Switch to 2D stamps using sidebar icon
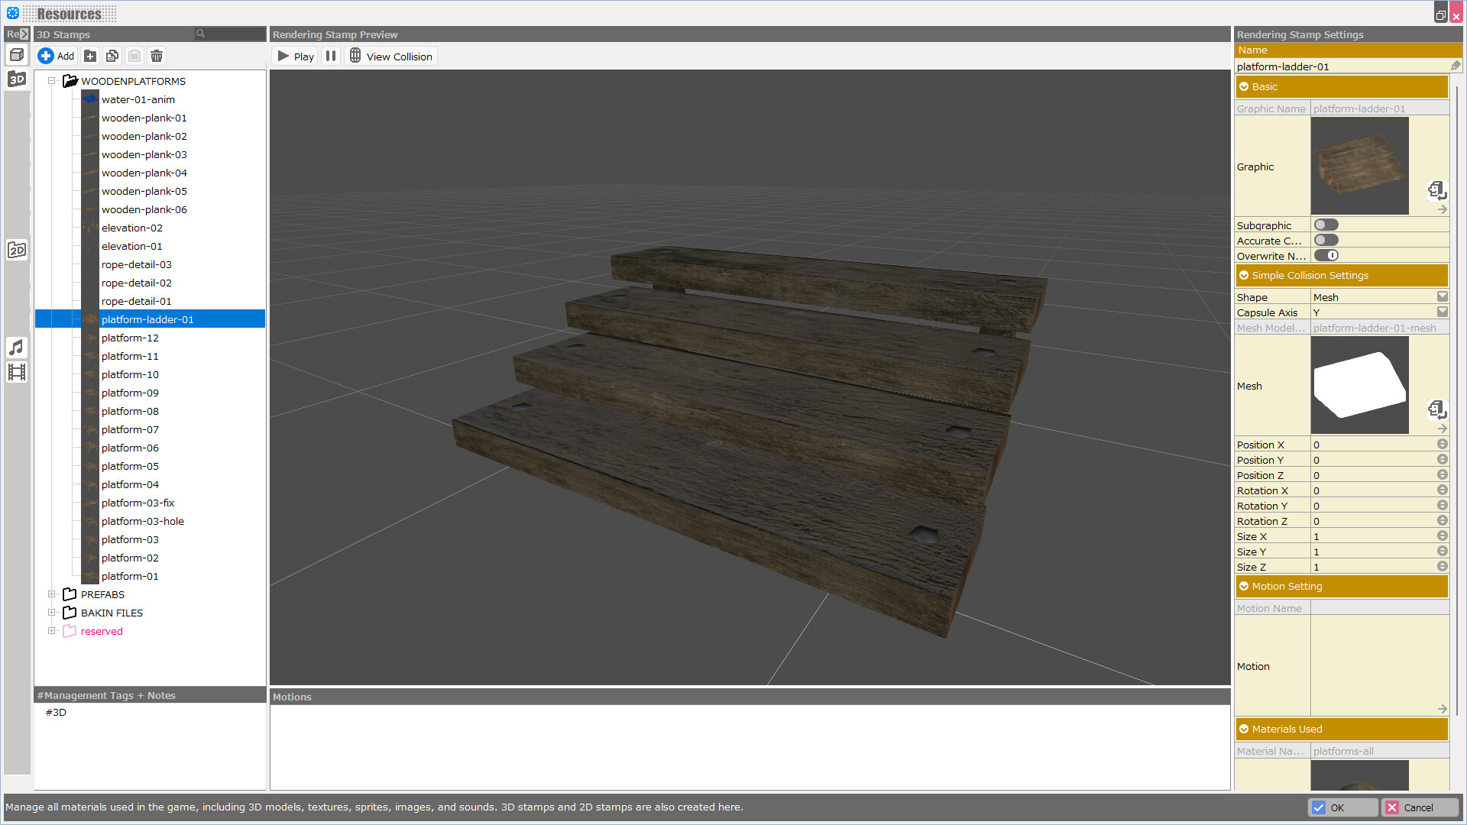The height and width of the screenshot is (825, 1467). 17,249
